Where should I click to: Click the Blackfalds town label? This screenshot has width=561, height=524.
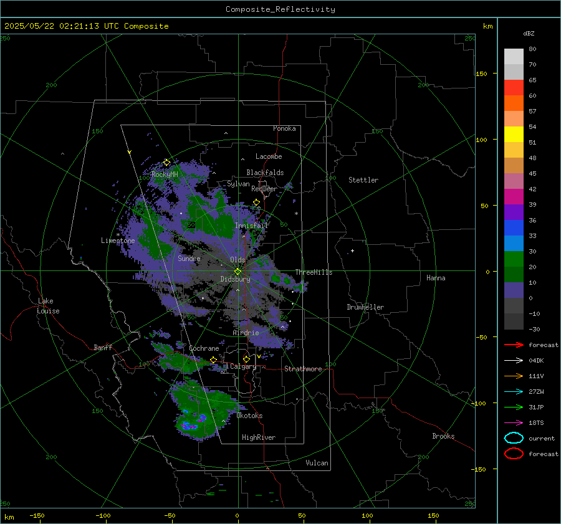coord(265,173)
